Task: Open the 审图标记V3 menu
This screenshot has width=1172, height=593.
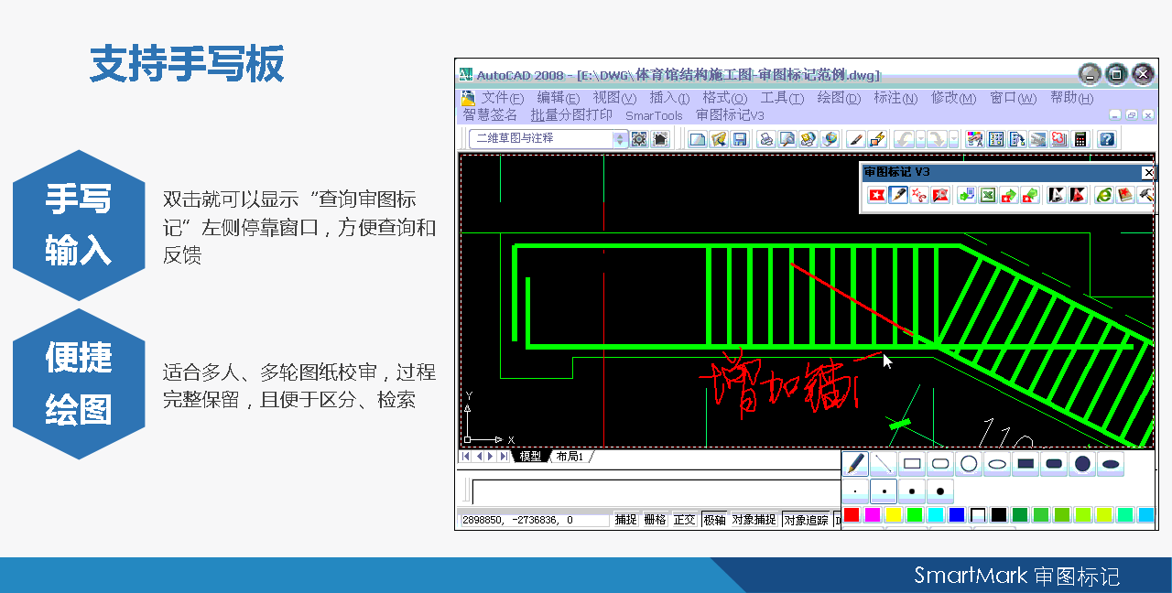Action: [x=730, y=115]
